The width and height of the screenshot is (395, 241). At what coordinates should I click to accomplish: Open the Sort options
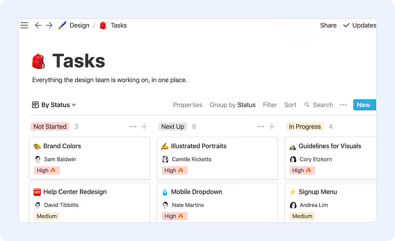pos(290,105)
